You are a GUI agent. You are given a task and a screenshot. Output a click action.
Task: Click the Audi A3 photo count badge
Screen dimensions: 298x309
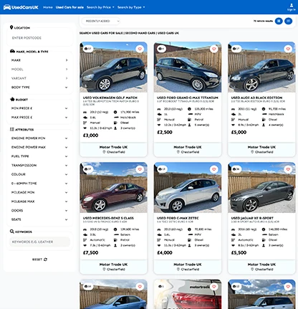pos(236,49)
